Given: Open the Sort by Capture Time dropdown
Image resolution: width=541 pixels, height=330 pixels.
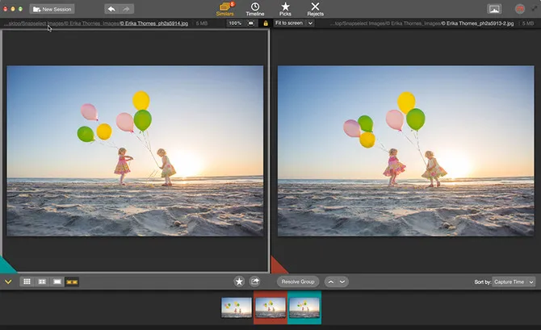Looking at the screenshot, I should pyautogui.click(x=513, y=282).
